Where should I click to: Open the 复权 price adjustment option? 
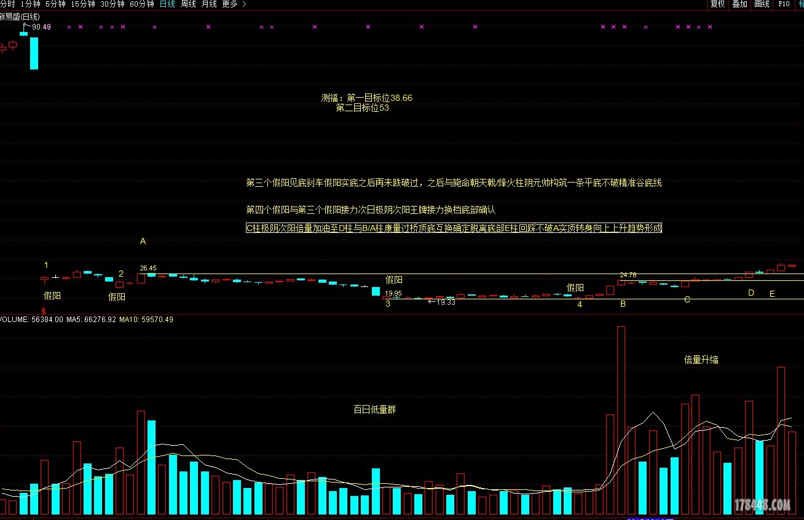coord(717,4)
